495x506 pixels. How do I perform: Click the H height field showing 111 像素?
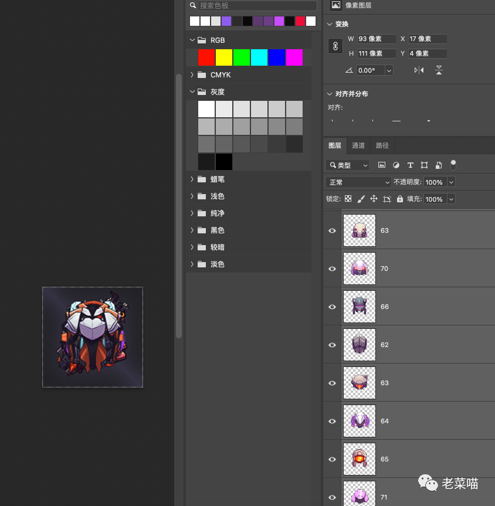click(x=377, y=53)
